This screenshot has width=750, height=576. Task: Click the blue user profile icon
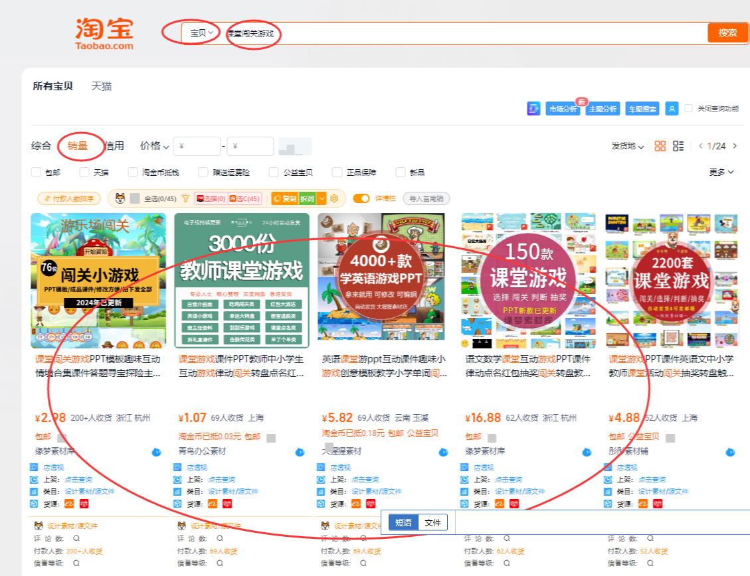672,109
